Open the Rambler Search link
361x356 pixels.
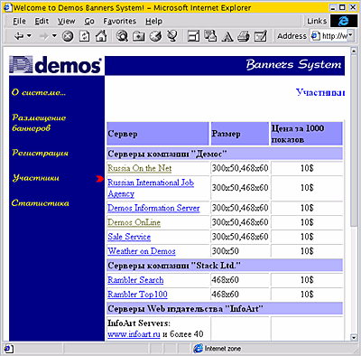[x=135, y=280]
